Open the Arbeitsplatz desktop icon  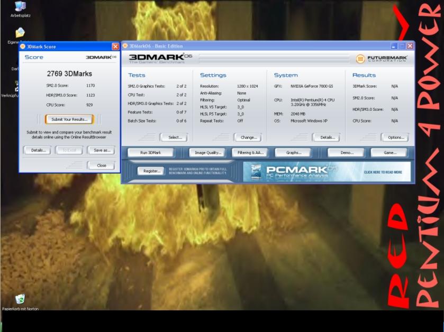20,10
